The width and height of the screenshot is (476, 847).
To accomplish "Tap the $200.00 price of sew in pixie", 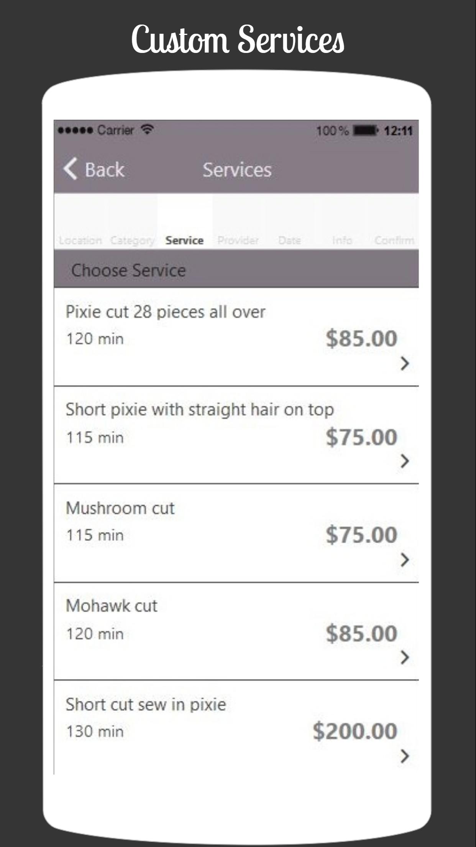I will click(355, 731).
